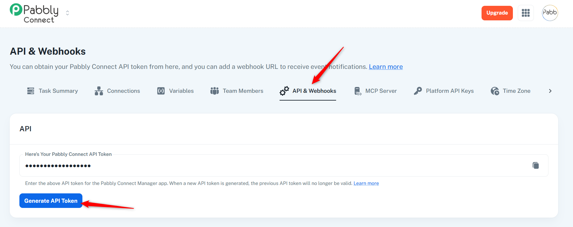Click the Generate API Token button

click(51, 201)
